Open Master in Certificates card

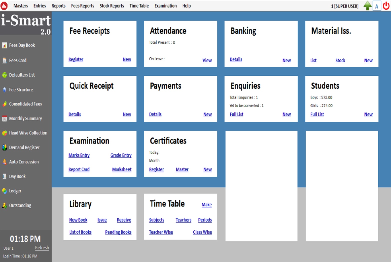(x=182, y=169)
